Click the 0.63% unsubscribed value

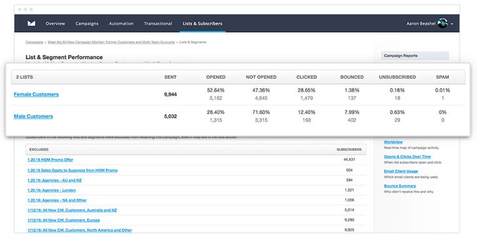click(398, 112)
